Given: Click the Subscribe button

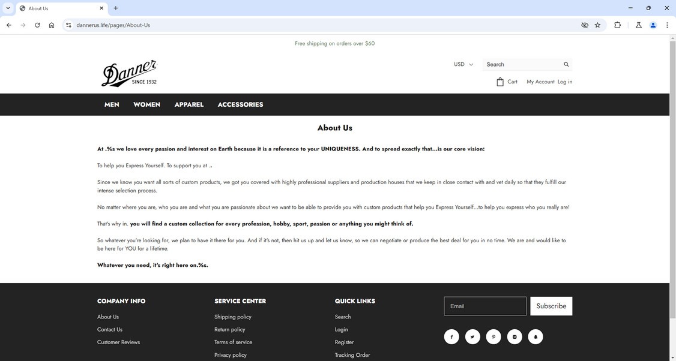Looking at the screenshot, I should (x=551, y=306).
